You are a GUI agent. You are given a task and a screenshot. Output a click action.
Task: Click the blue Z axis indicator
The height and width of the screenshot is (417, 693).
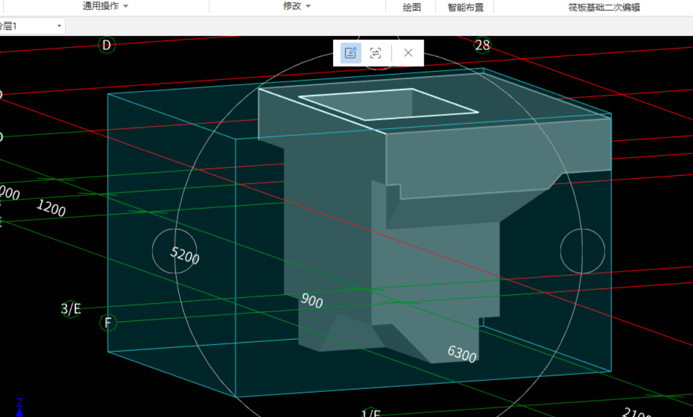[20, 407]
